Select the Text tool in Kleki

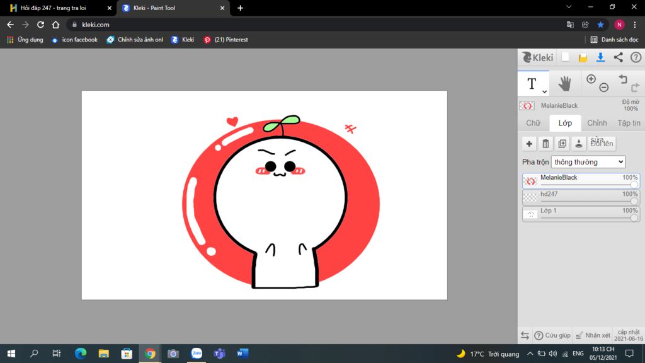click(532, 84)
